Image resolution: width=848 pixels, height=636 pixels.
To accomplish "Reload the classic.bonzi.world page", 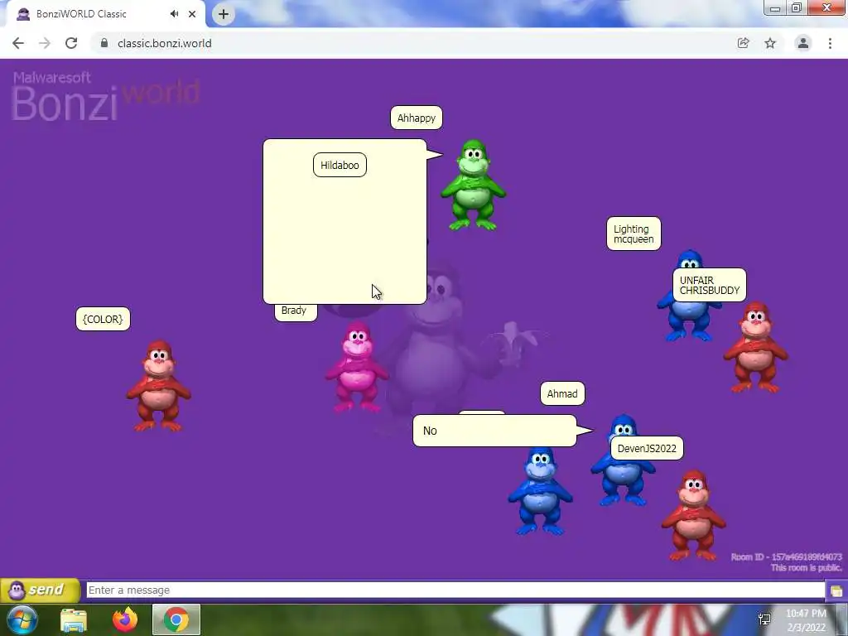I will 71,43.
